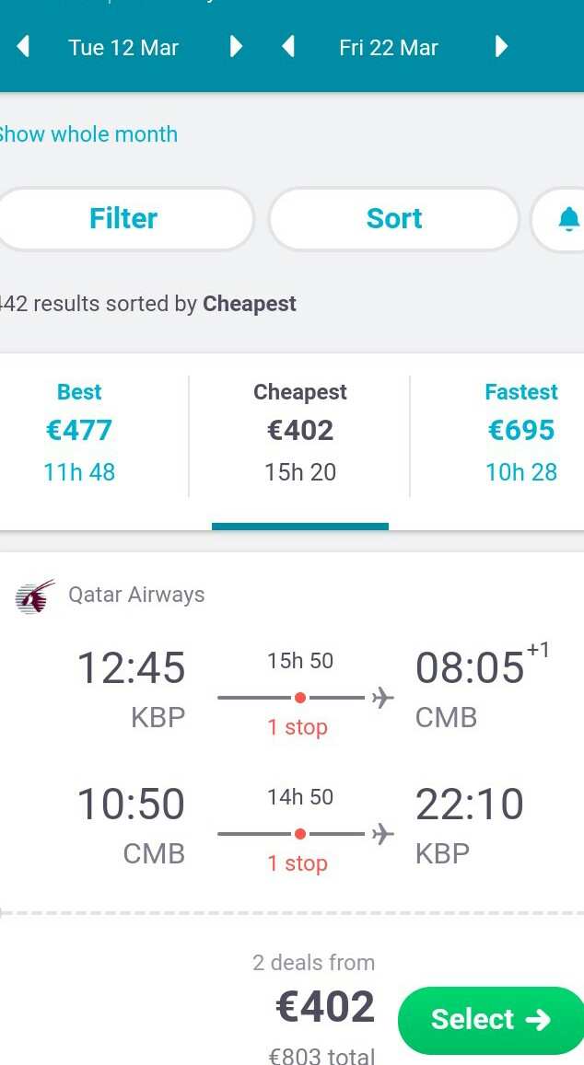584x1065 pixels.
Task: Tap the return flight airplane icon
Action: 383,833
